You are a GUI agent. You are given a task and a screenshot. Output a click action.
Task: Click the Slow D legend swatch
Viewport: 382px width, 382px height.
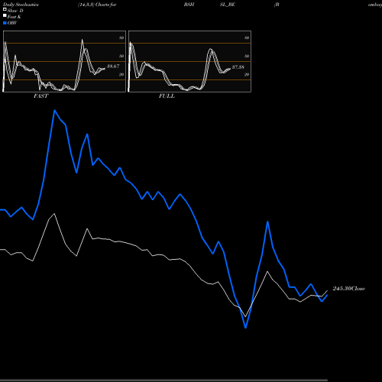pos(5,9)
